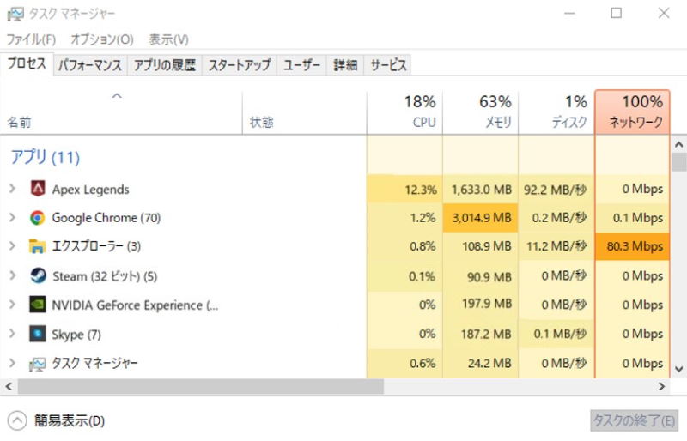The width and height of the screenshot is (687, 441).
Task: Click the Task Manager title bar icon
Action: [x=15, y=14]
